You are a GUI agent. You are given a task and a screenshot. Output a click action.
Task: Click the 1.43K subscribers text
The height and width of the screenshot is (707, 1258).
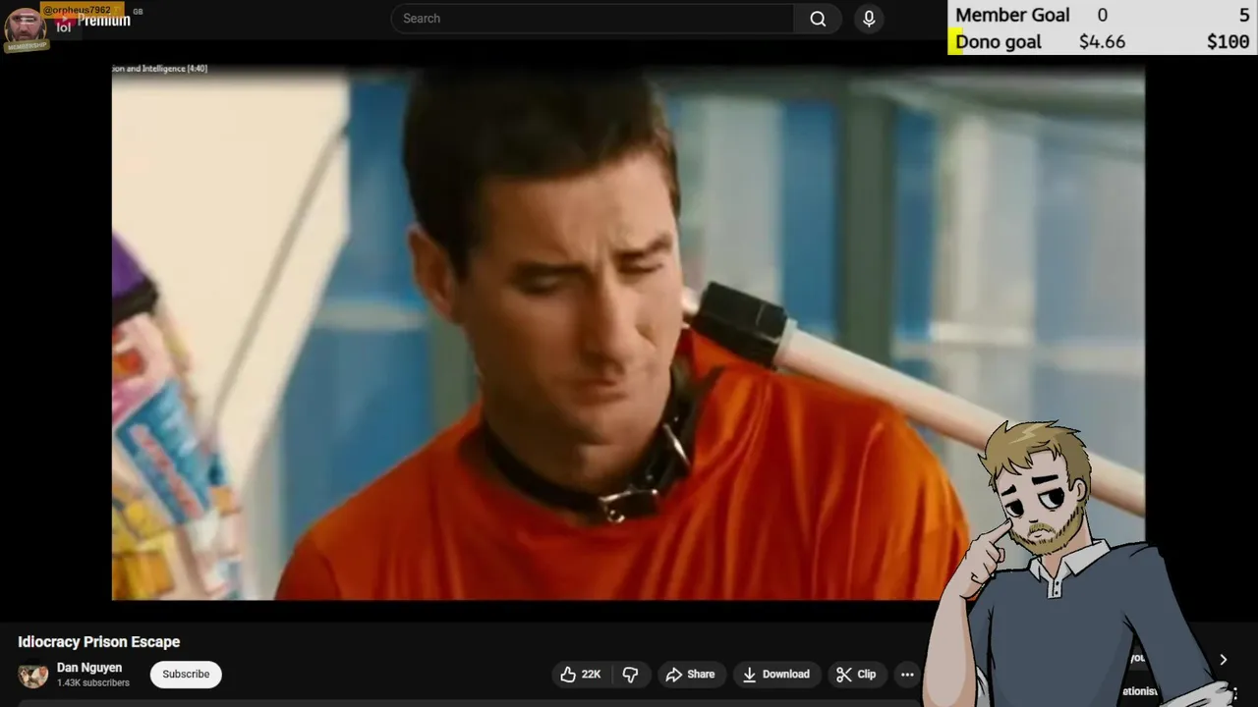93,683
